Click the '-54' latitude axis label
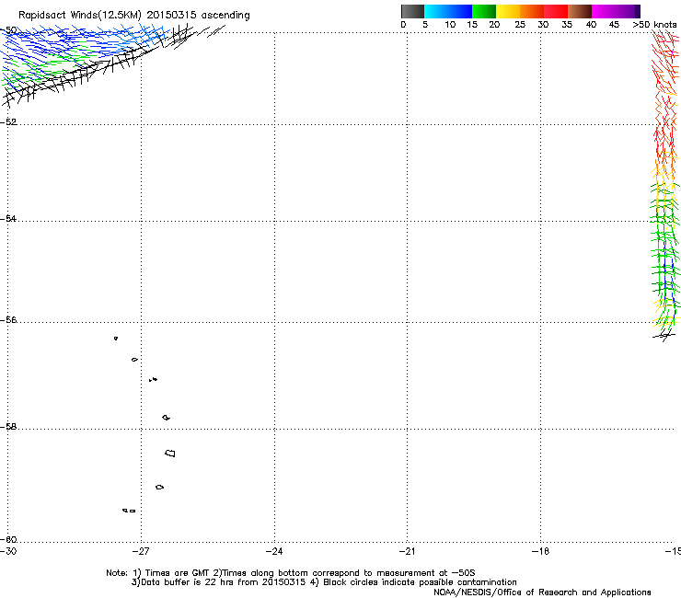681x598 pixels. coord(8,218)
